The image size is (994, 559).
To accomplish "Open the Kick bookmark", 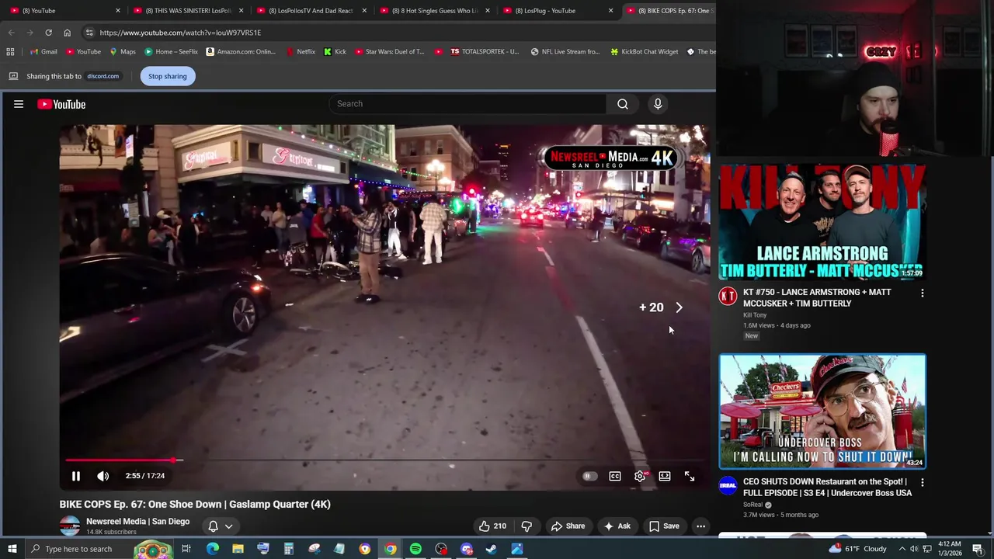I will 335,52.
